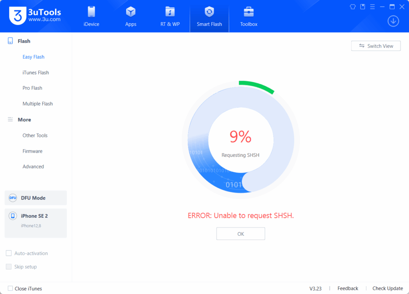409x294 pixels.
Task: Open the Feedback link
Action: click(348, 288)
